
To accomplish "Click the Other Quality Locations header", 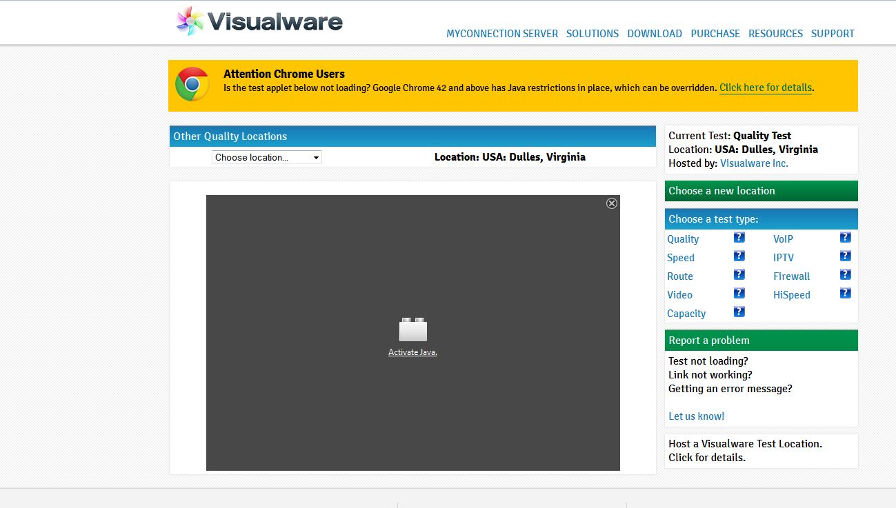I will 412,136.
